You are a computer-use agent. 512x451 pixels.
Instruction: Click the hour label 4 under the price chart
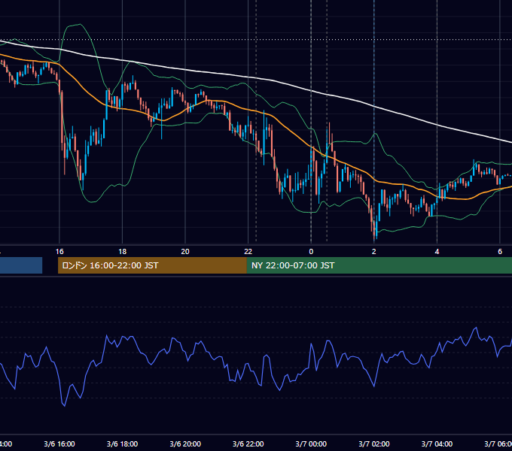click(437, 252)
